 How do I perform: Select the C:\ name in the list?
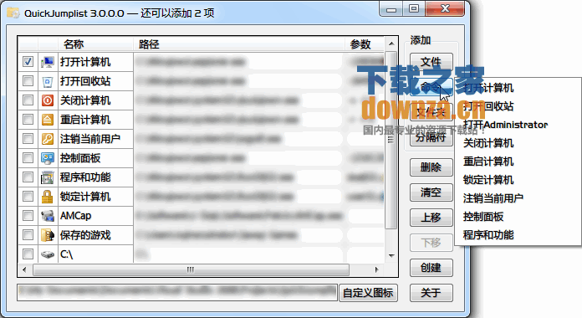tap(67, 254)
